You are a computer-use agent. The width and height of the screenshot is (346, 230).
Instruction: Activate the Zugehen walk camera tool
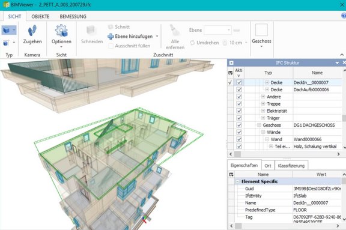pyautogui.click(x=32, y=34)
